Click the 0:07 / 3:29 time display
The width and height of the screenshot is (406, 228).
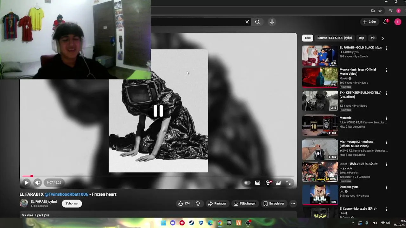click(x=54, y=183)
